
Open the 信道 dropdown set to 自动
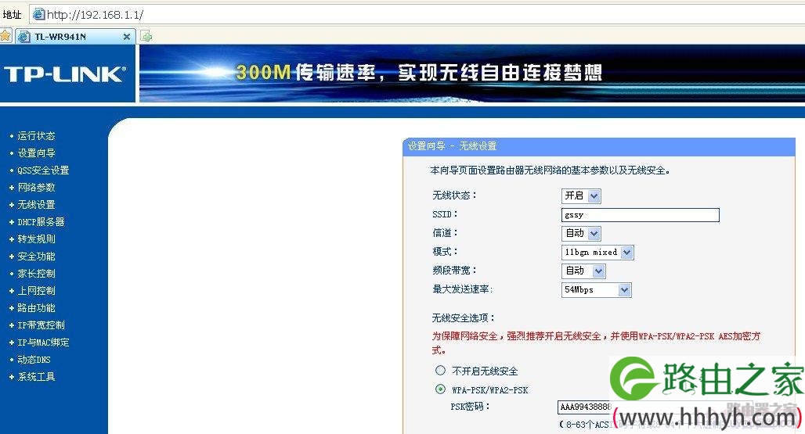coord(581,233)
